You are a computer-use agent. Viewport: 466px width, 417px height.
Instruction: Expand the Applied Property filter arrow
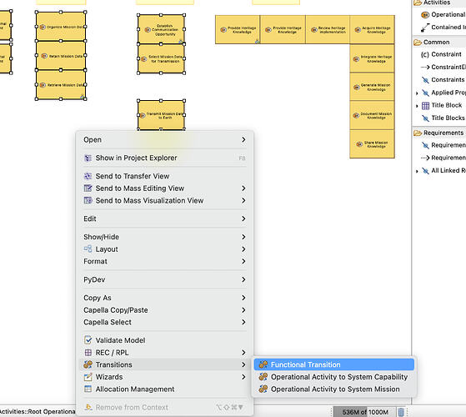(417, 93)
